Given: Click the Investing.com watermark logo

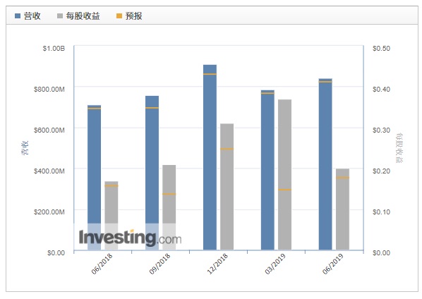Looking at the screenshot, I should (x=130, y=238).
